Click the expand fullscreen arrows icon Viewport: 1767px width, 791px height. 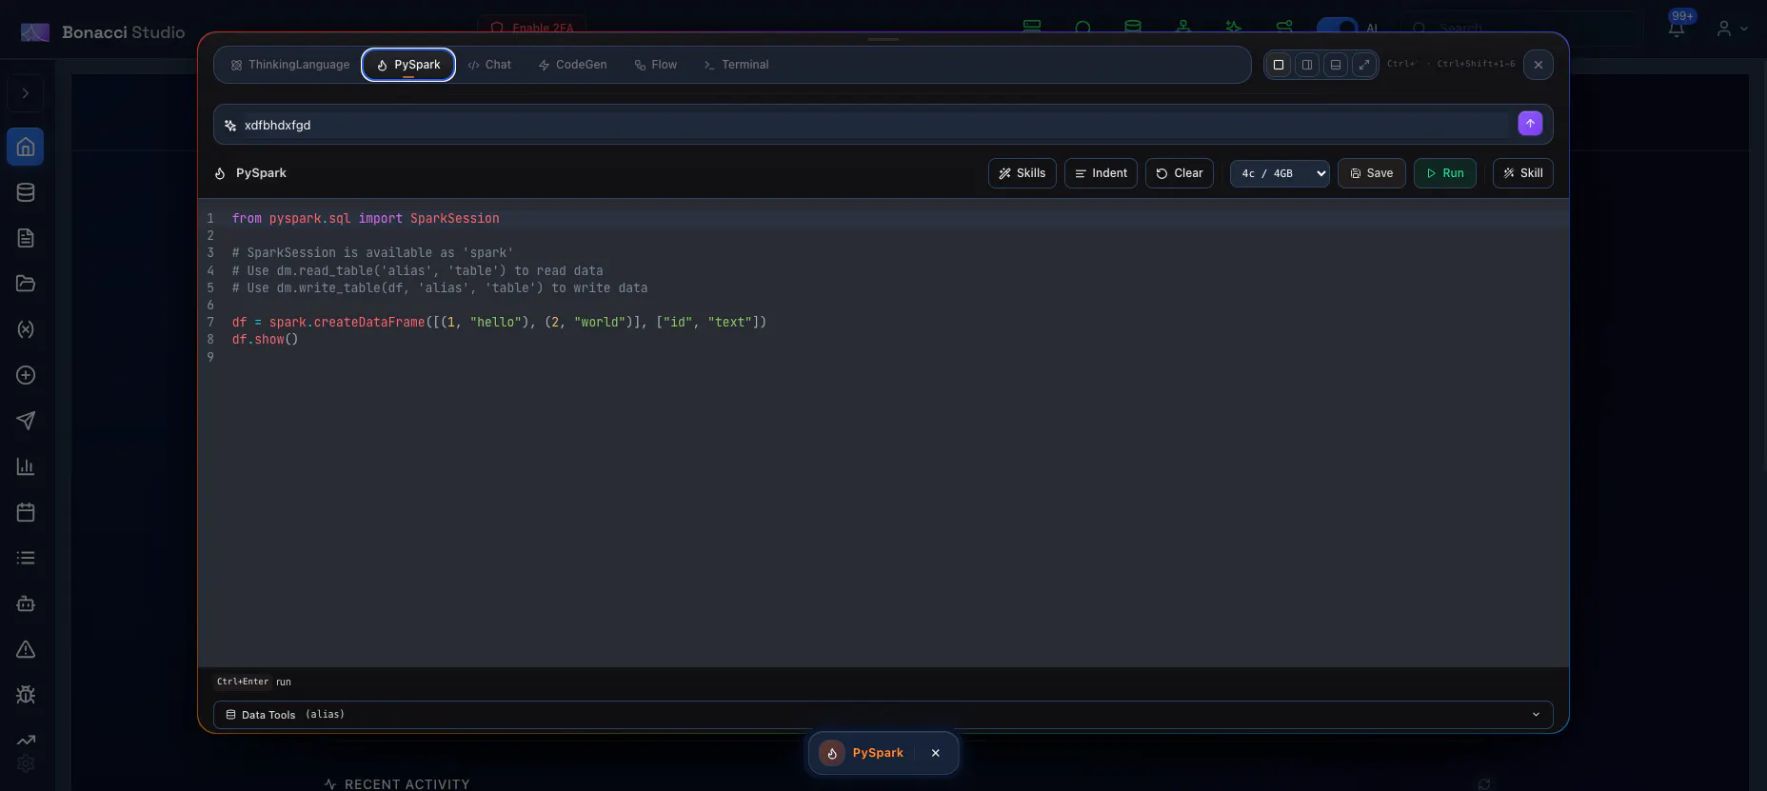pyautogui.click(x=1364, y=65)
